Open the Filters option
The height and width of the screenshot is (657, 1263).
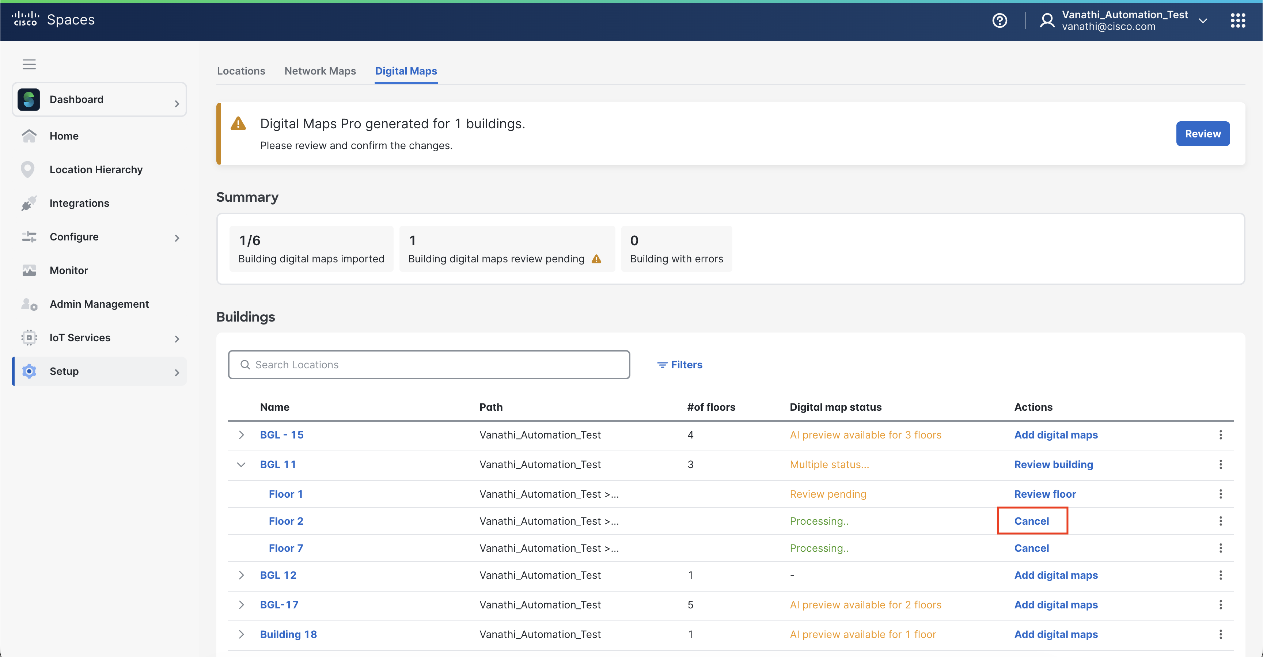(679, 365)
